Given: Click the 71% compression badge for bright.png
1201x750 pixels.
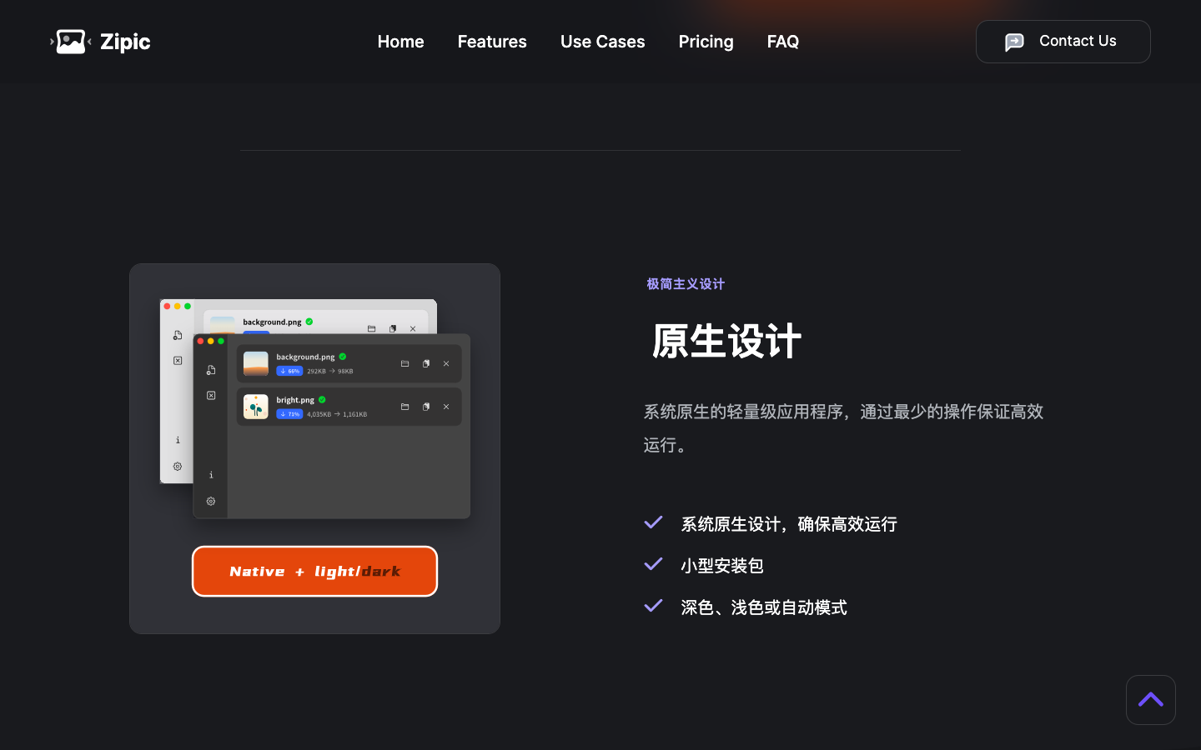Looking at the screenshot, I should 289,413.
